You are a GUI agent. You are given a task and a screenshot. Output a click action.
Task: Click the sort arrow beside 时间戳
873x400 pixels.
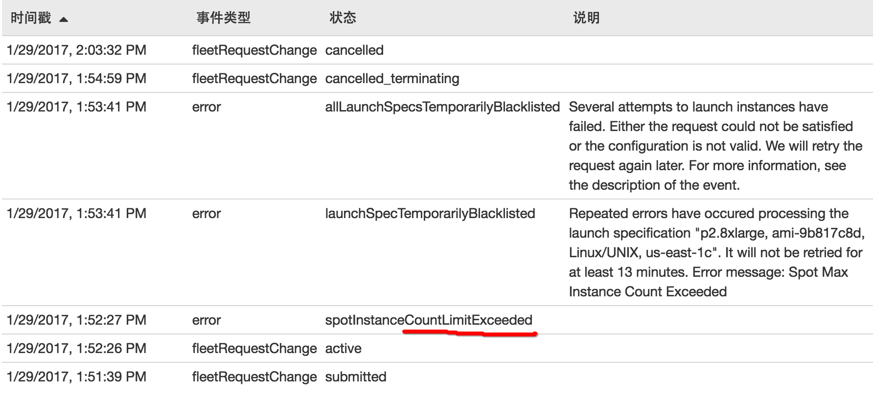click(x=64, y=20)
